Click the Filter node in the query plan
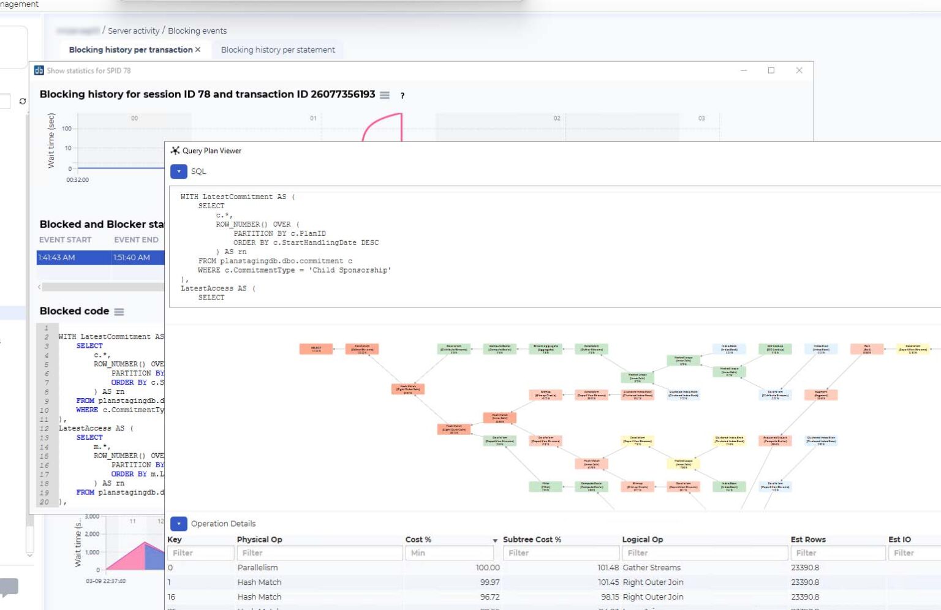Screen dimensions: 941x610 (x=546, y=487)
